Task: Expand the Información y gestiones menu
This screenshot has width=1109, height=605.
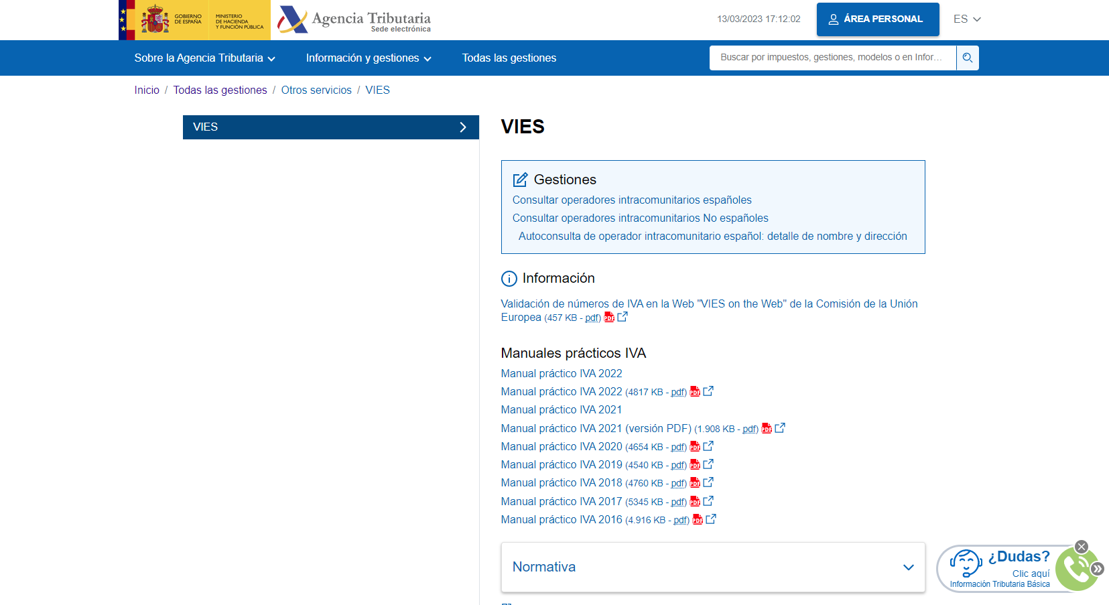Action: coord(367,58)
